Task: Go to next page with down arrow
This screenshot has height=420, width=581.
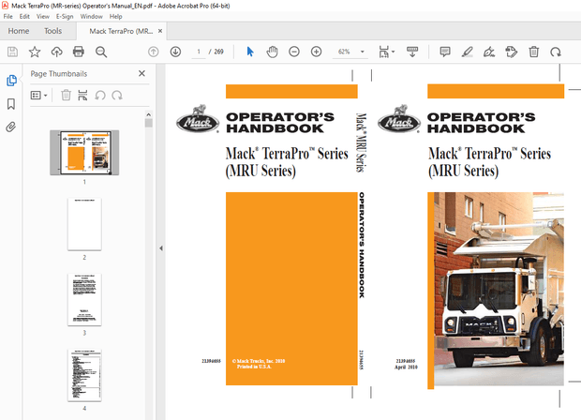Action: click(175, 52)
